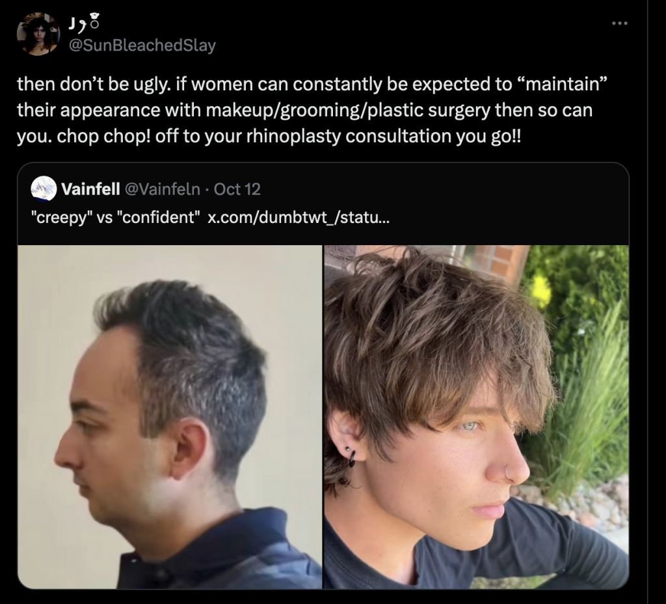
Task: Click "rhinoplasty consultation" line in tweet text
Action: pos(349,137)
